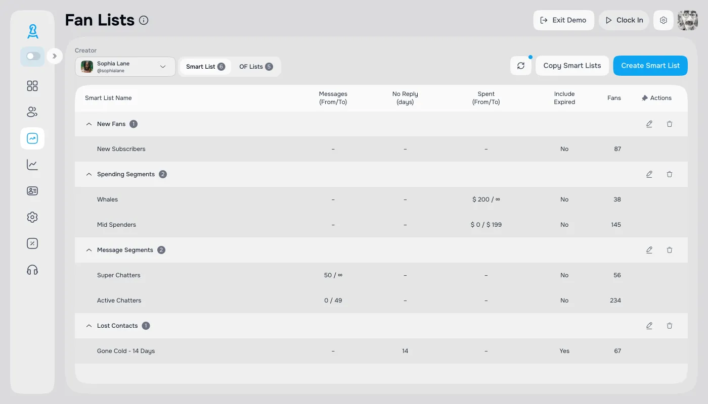Delete the Spending Segments group
Screen dimensions: 708x404
pyautogui.click(x=670, y=174)
